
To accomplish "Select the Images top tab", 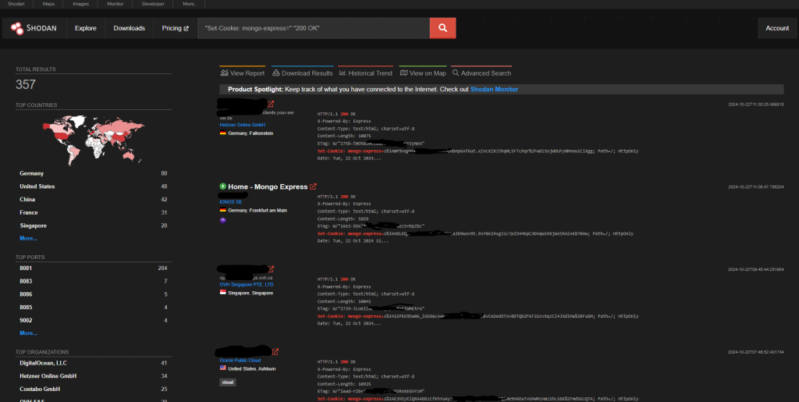I will coord(80,4).
